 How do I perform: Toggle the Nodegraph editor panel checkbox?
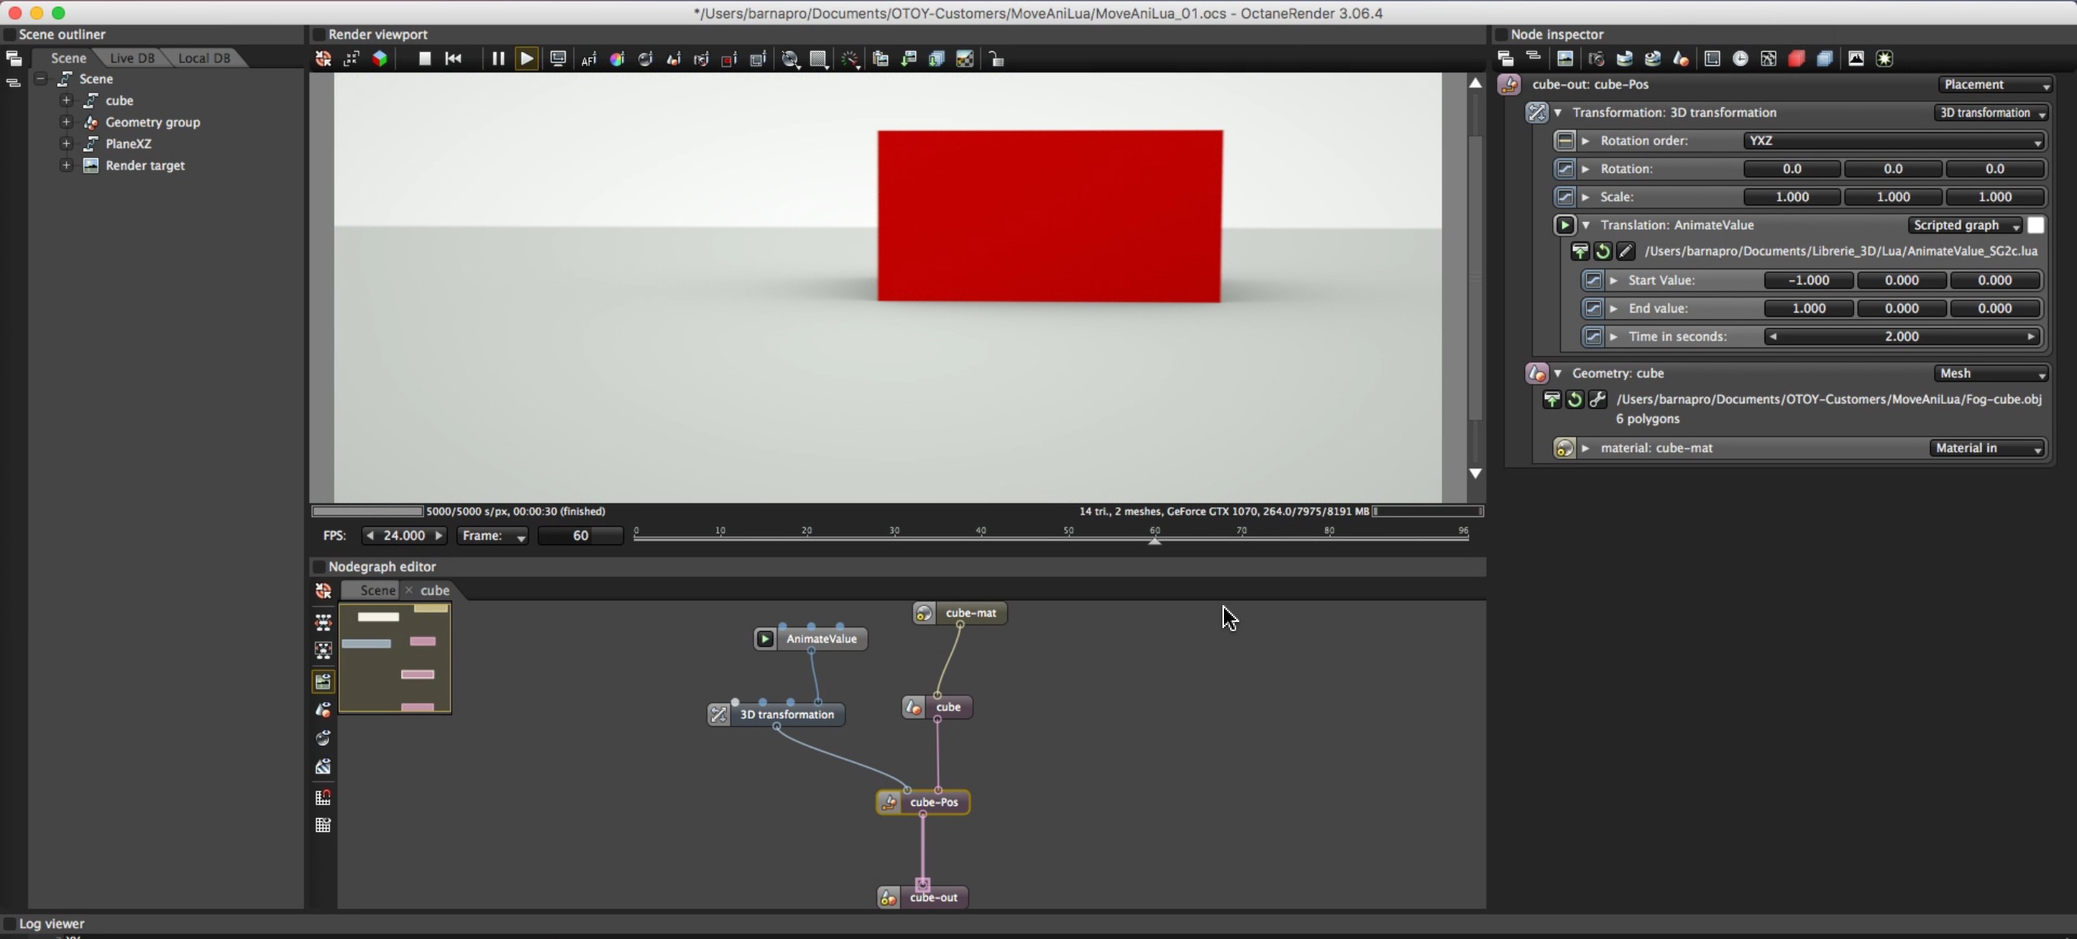coord(319,567)
